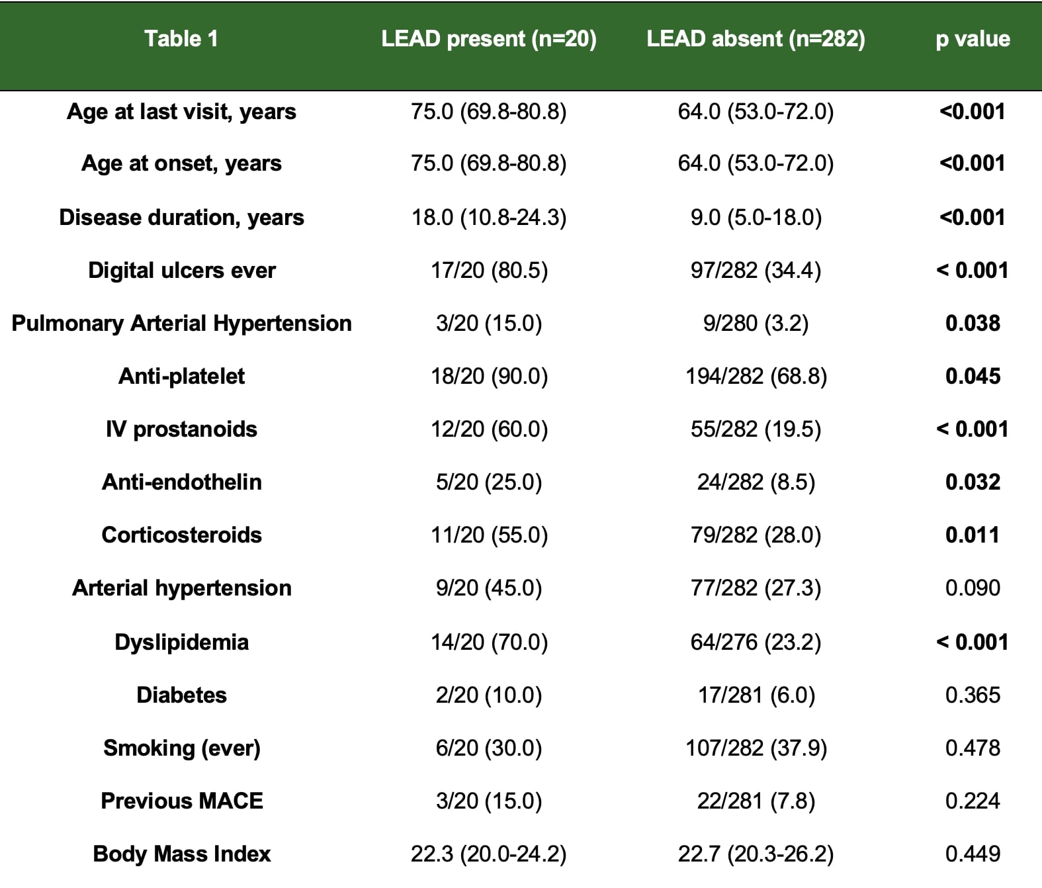This screenshot has width=1042, height=888.
Task: Select the Diabetes p value 0.365
Action: tap(973, 695)
